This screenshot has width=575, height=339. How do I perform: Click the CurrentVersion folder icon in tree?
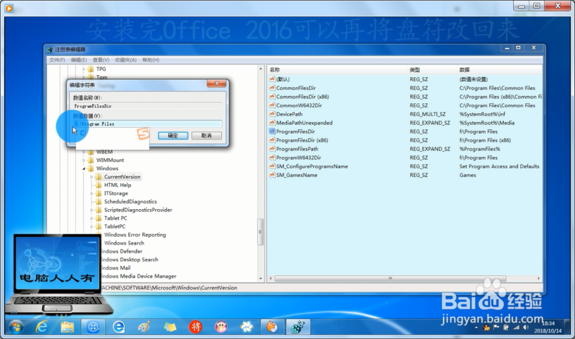99,176
